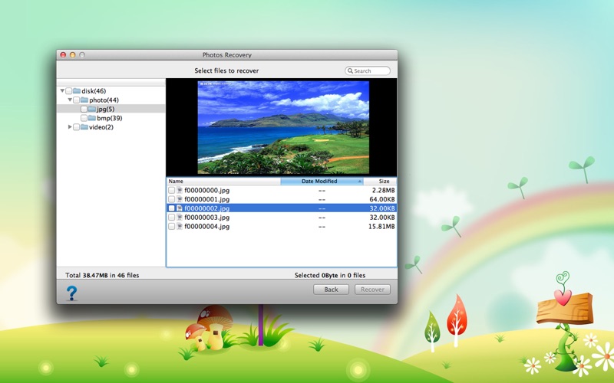Click the disk folder icon in the tree
Viewport: 614px width, 383px height.
(x=77, y=91)
